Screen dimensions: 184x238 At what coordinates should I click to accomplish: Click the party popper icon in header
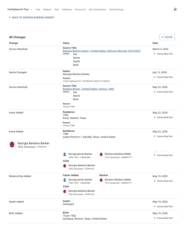pyautogui.click(x=175, y=9)
